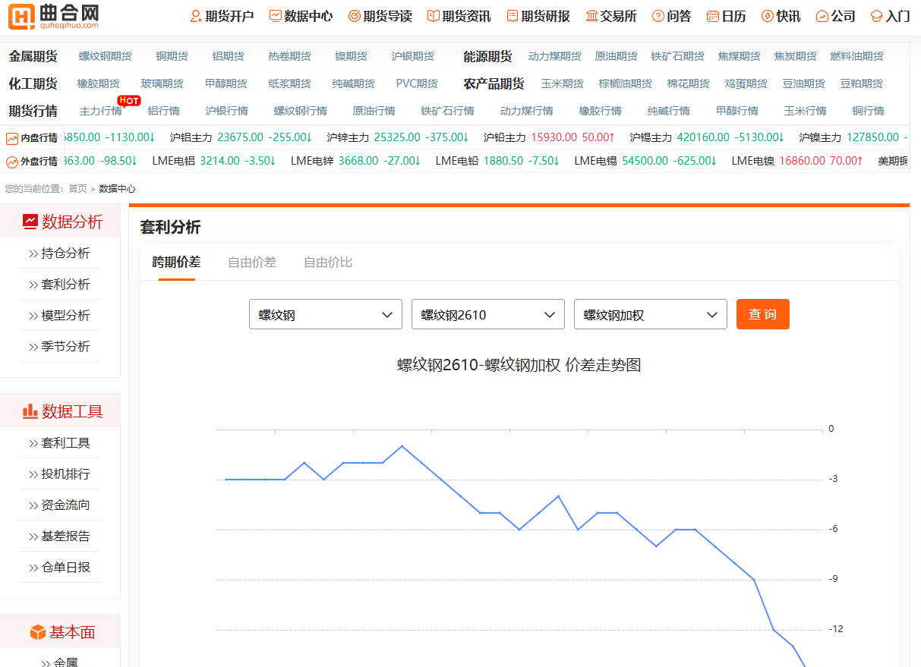Click the 基本面 orange cube icon

pos(38,632)
